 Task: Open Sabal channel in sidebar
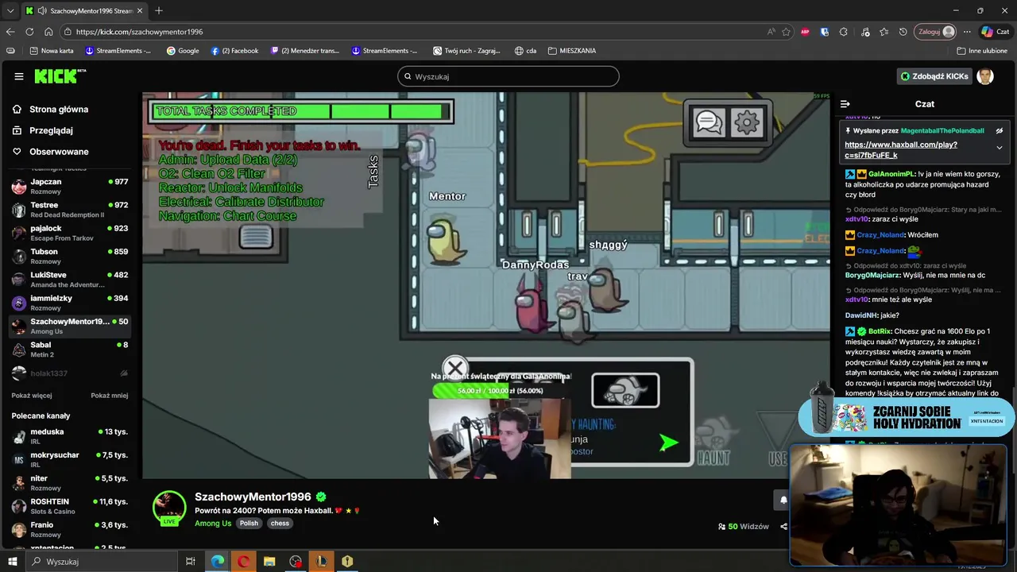(70, 350)
